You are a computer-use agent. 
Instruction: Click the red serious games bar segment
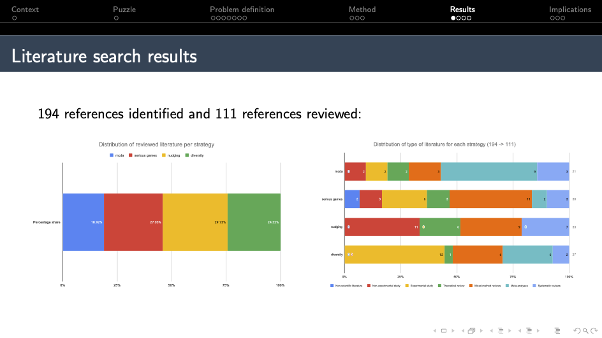click(x=133, y=222)
